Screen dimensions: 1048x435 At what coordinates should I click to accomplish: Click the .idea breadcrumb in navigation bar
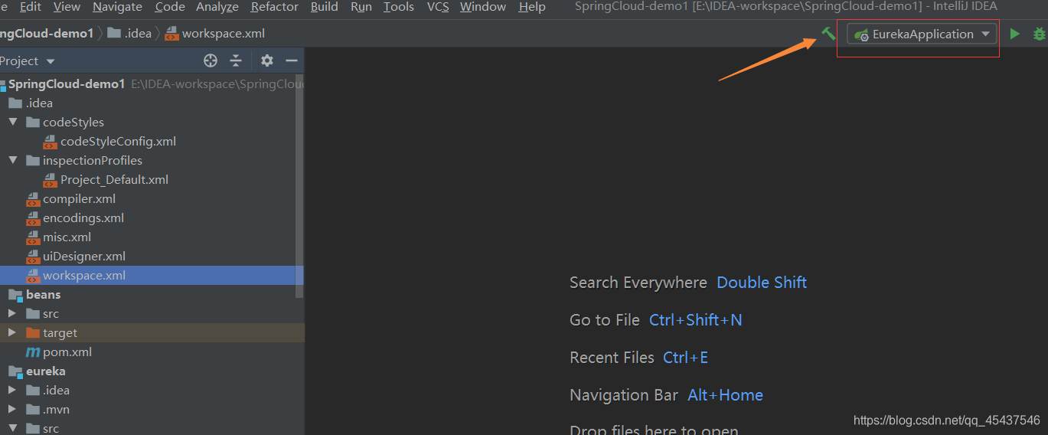(x=129, y=34)
